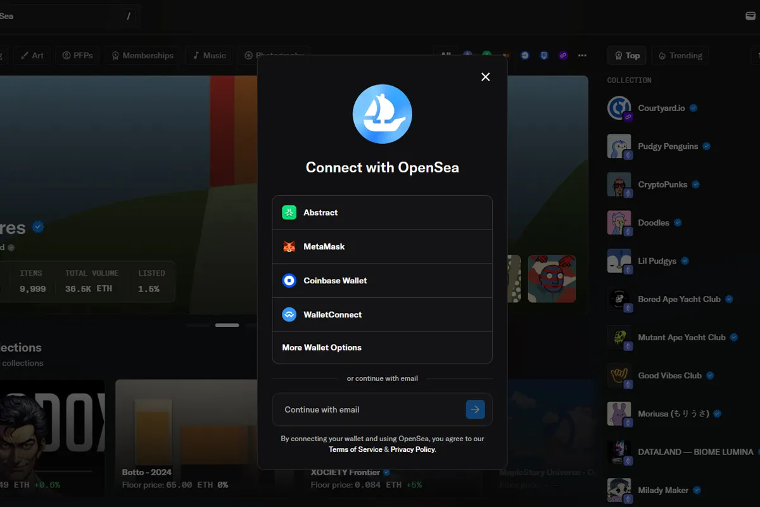The image size is (760, 507).
Task: Connect using MetaMask
Action: point(383,247)
